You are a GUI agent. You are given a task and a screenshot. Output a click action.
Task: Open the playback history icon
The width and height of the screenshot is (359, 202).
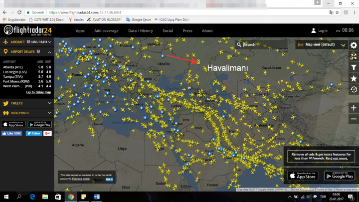point(354,89)
